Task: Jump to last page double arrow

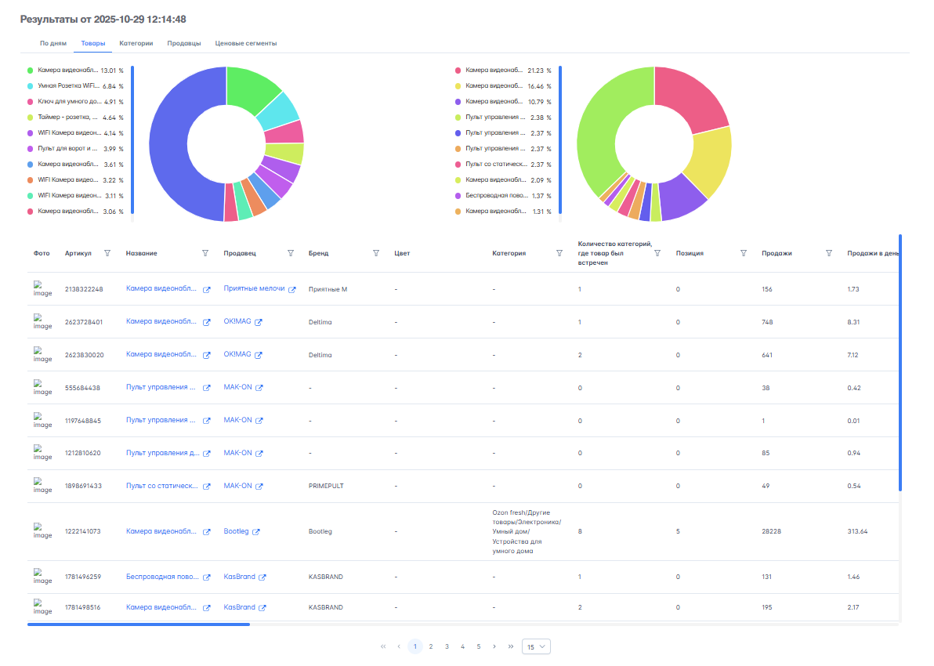Action: [x=511, y=646]
